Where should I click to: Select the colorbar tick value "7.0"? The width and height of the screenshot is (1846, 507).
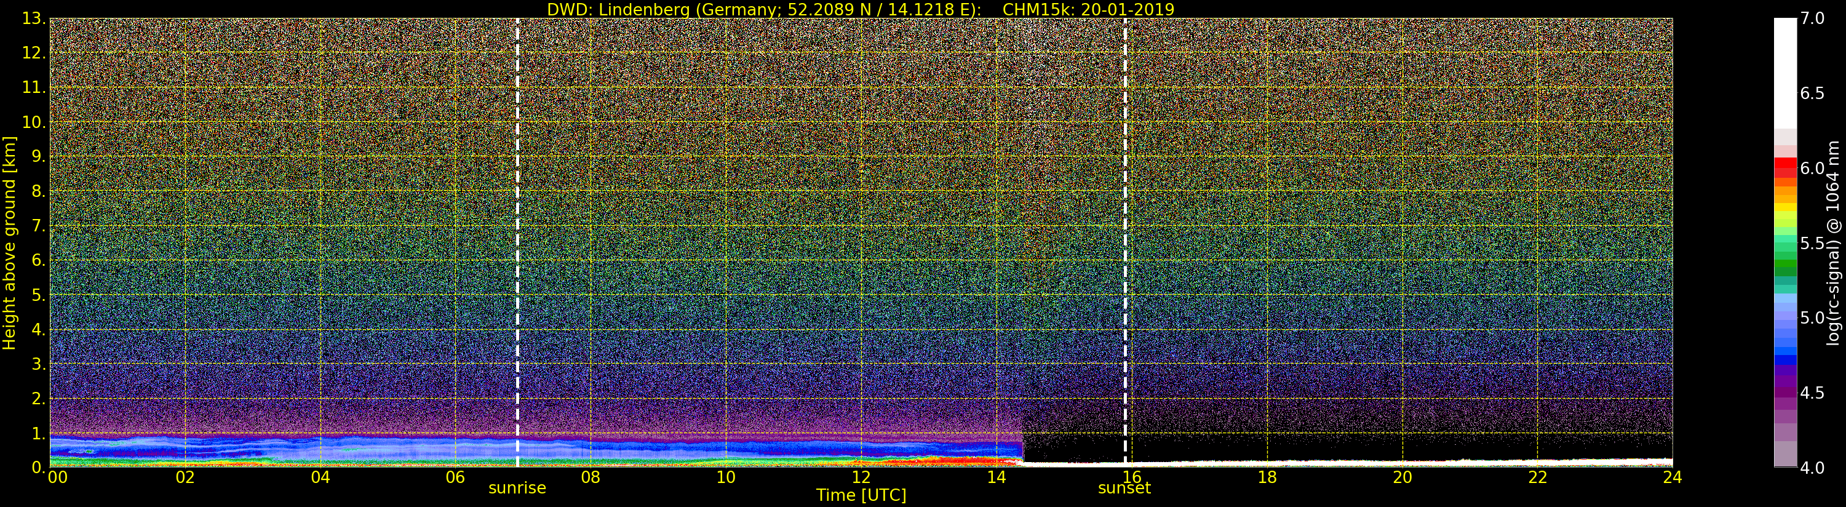click(1812, 18)
